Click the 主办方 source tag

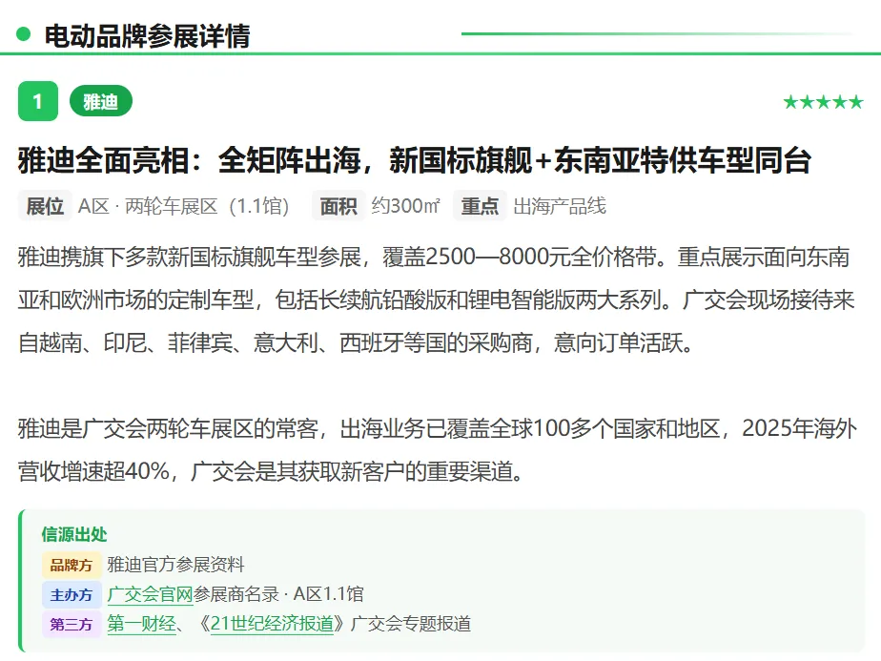coord(72,594)
